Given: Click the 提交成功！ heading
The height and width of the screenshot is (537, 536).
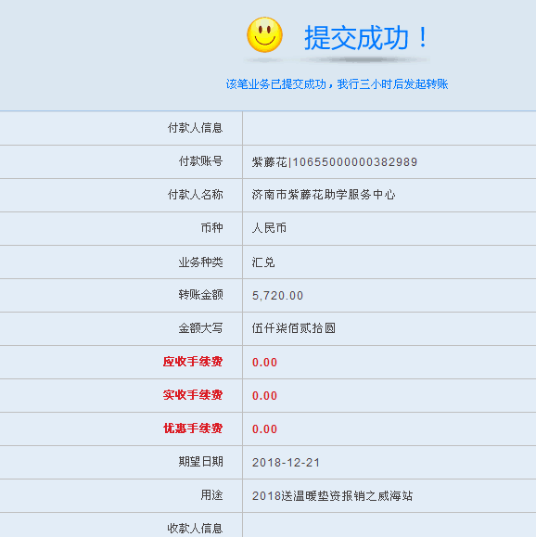Looking at the screenshot, I should click(366, 37).
